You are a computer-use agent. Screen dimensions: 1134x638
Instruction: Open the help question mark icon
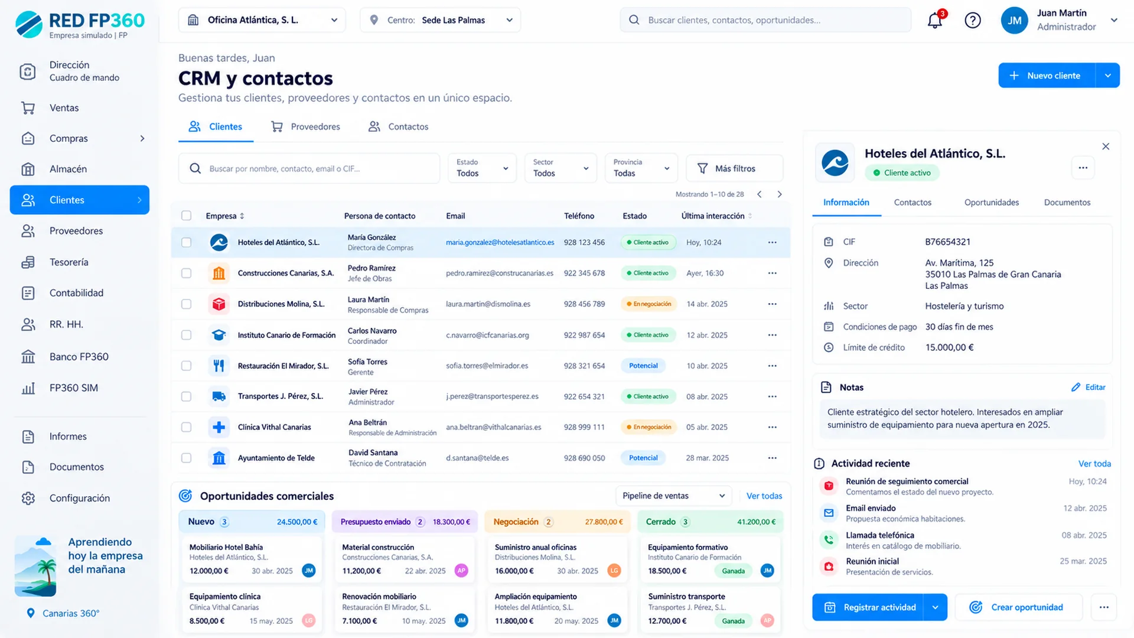pyautogui.click(x=972, y=20)
